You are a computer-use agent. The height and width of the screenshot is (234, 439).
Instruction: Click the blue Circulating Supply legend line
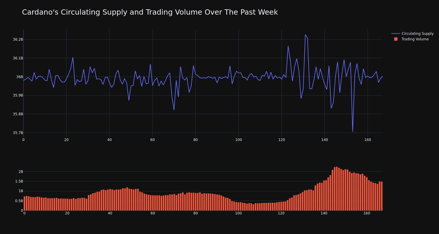396,34
